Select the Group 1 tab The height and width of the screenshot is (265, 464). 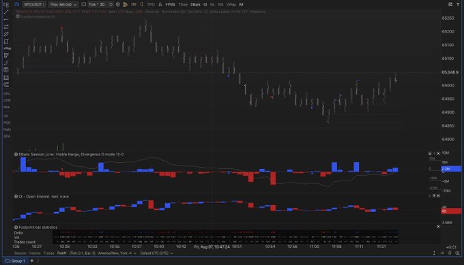pos(16,261)
